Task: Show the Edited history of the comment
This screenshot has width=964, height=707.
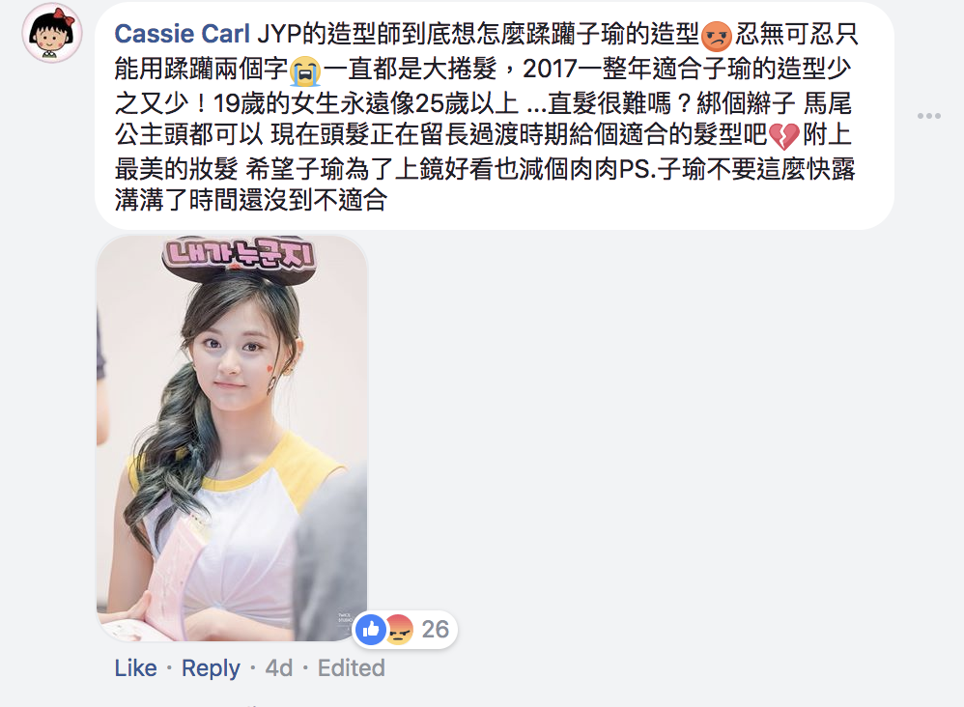Action: point(351,667)
